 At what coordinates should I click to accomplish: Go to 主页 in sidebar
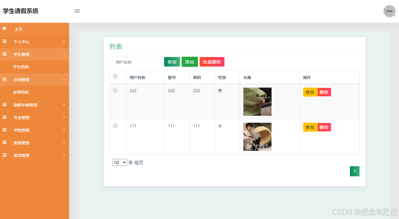click(x=34, y=29)
